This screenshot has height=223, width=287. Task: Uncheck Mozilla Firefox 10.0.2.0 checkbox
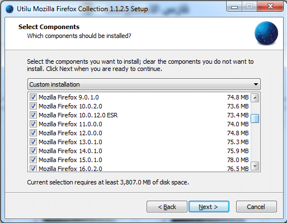point(33,106)
